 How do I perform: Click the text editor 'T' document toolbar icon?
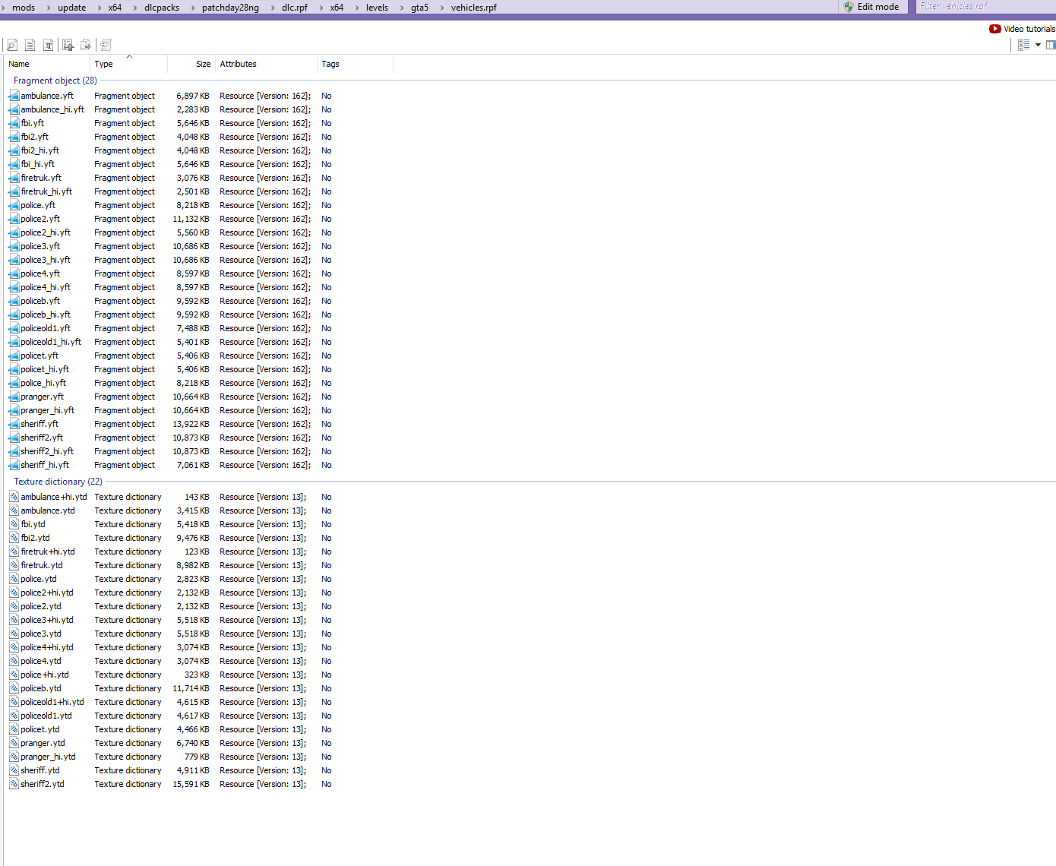coord(49,46)
